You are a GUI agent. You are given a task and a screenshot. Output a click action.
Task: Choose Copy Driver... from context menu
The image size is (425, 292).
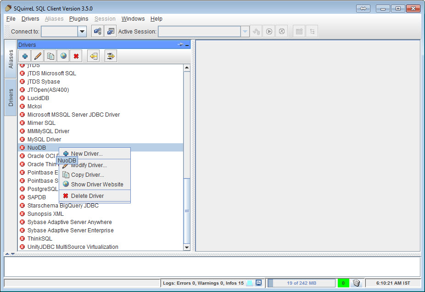pos(95,175)
